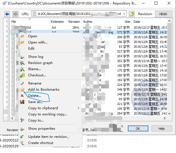Choose Open with... from context menu
The image size is (176, 153).
click(38, 42)
